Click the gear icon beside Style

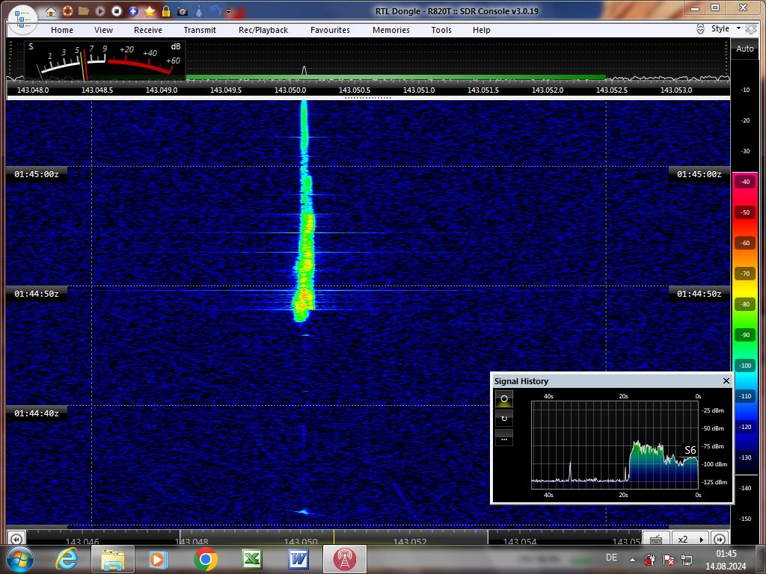(x=751, y=29)
